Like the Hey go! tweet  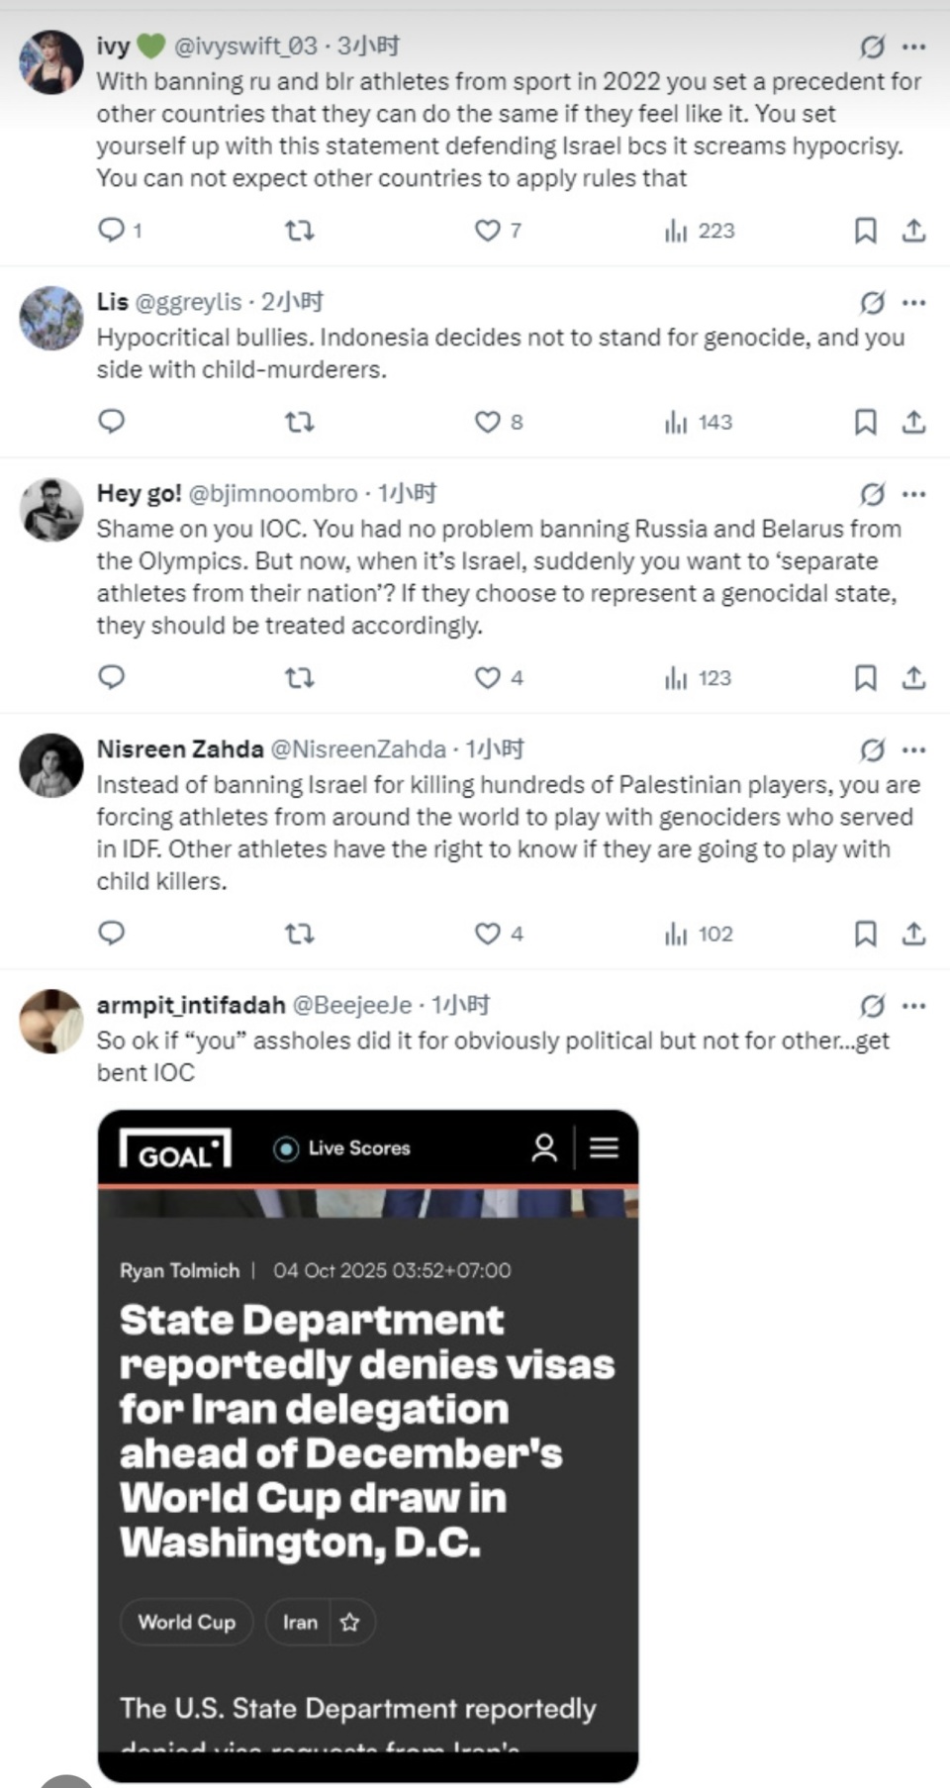[488, 678]
